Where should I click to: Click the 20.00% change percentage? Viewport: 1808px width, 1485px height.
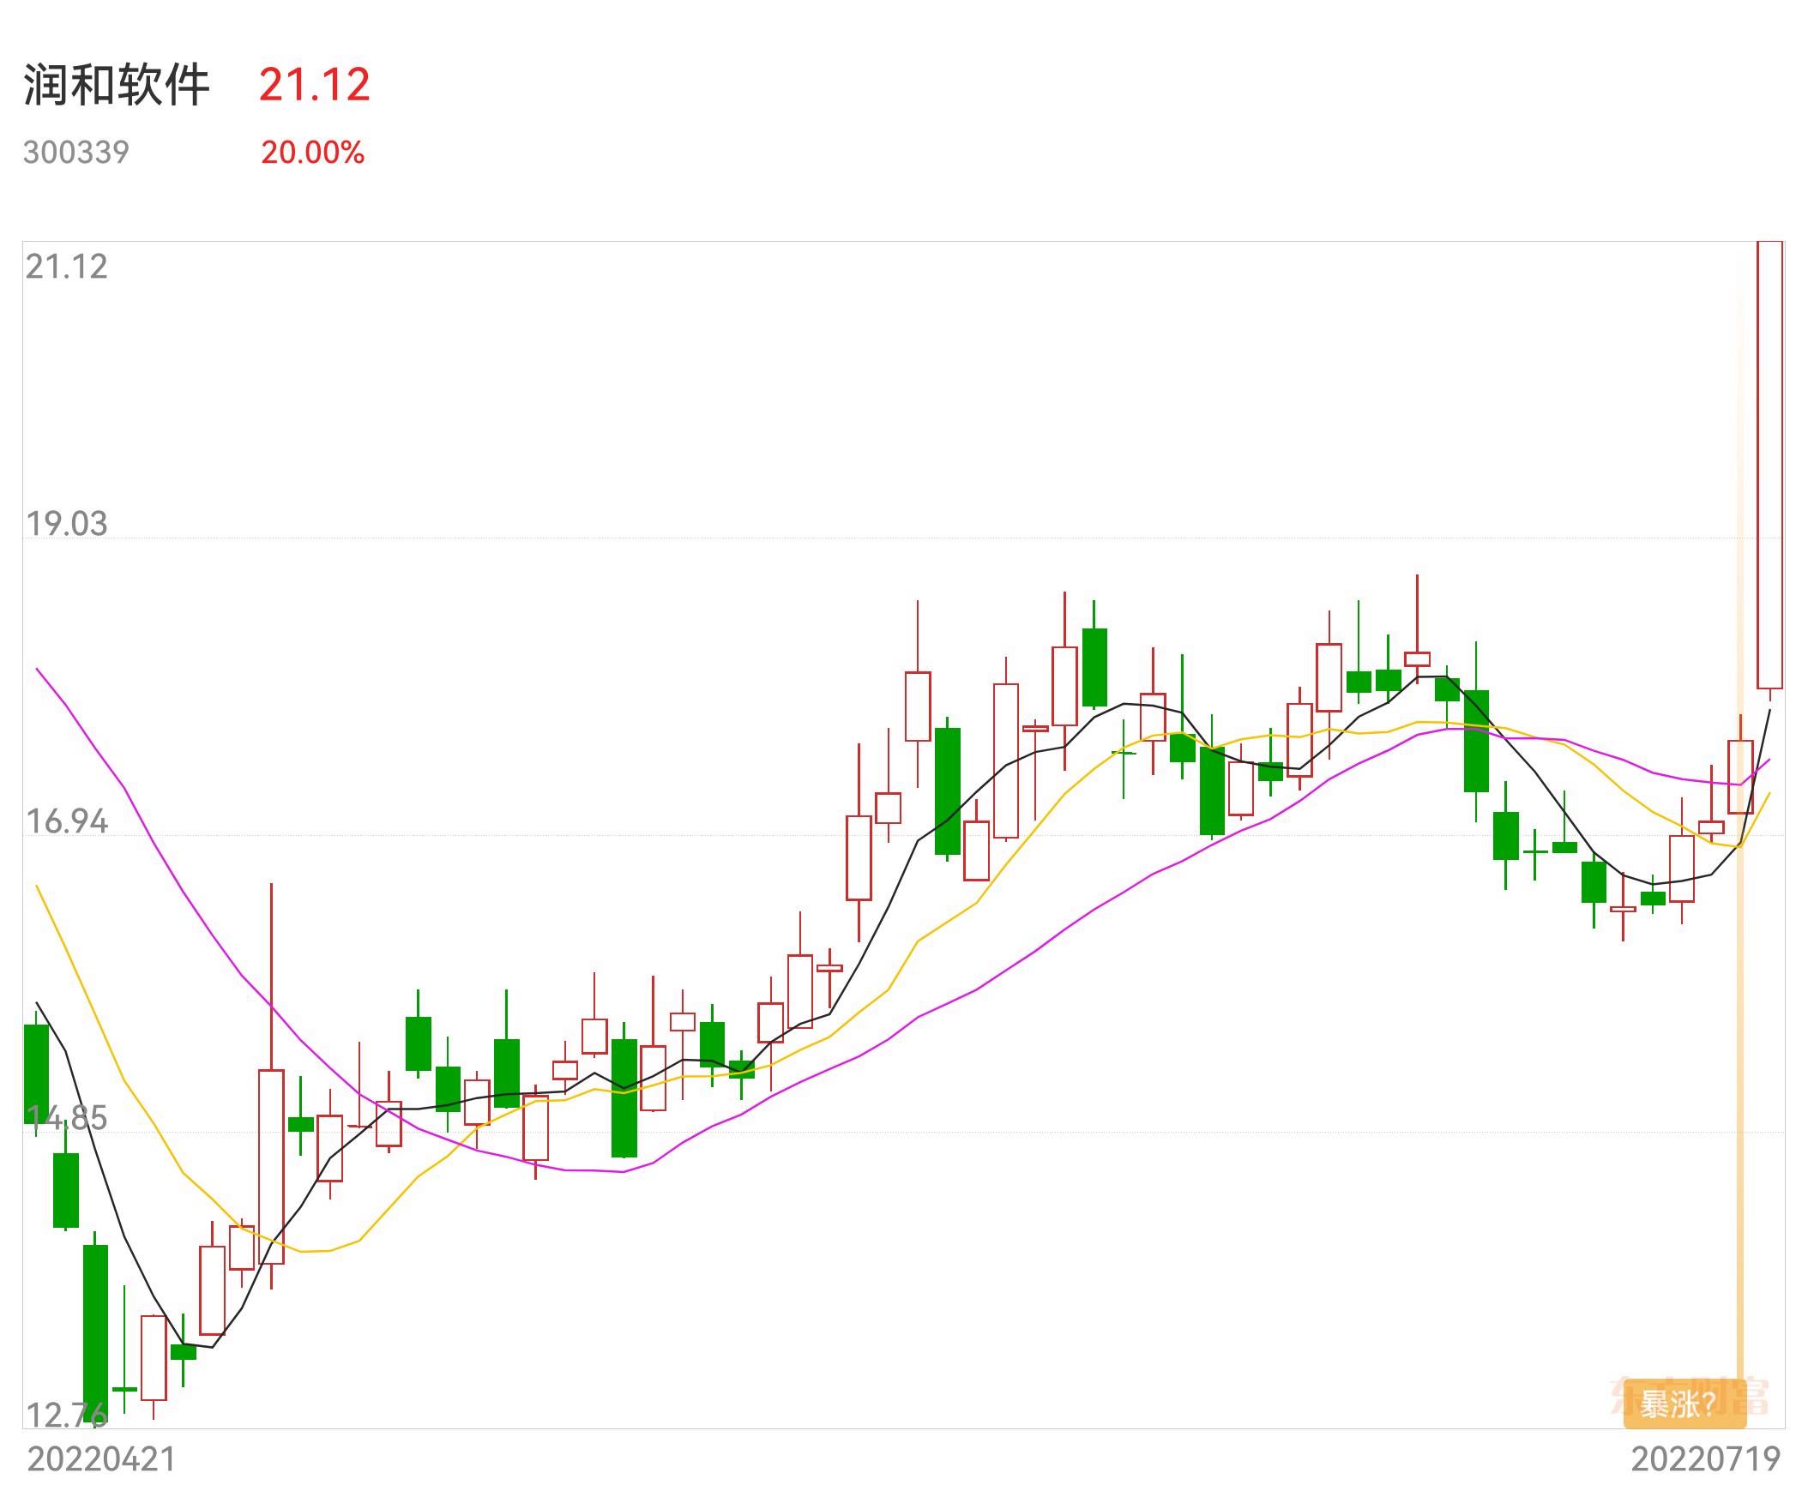point(313,153)
